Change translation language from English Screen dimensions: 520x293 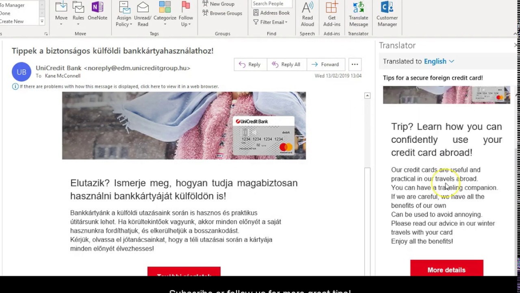439,61
